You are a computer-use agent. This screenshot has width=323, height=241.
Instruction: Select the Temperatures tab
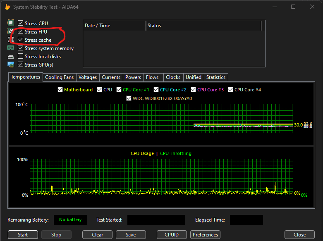pyautogui.click(x=26, y=77)
